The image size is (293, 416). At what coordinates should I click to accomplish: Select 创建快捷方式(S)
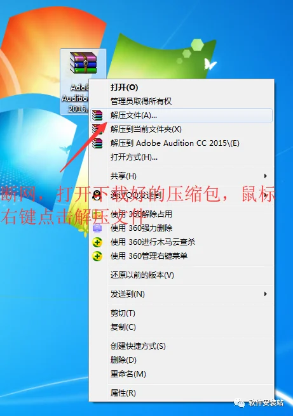pyautogui.click(x=182, y=346)
